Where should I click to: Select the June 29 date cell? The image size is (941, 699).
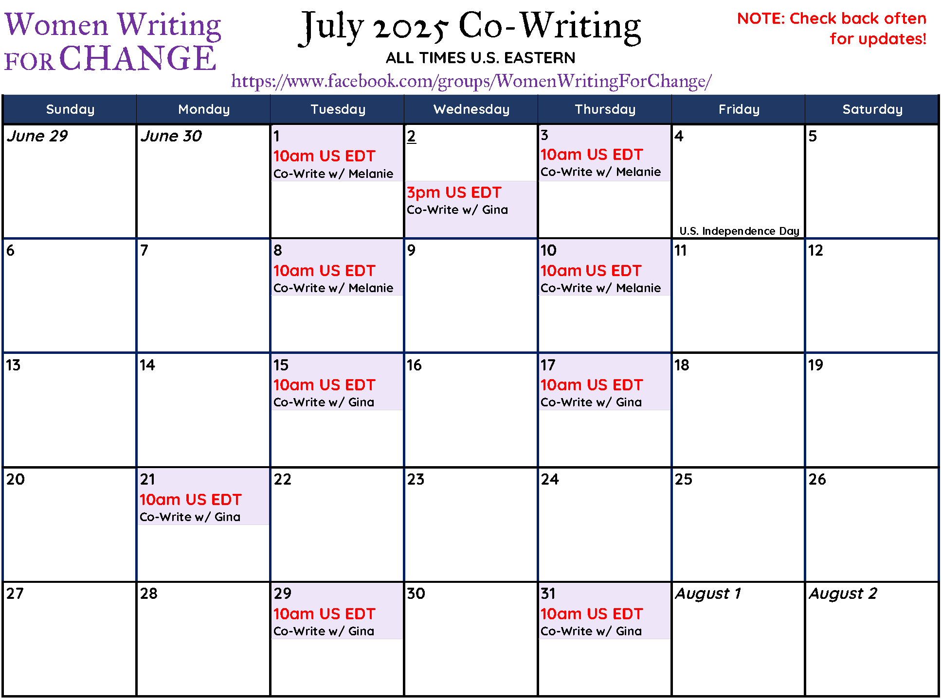[x=70, y=181]
